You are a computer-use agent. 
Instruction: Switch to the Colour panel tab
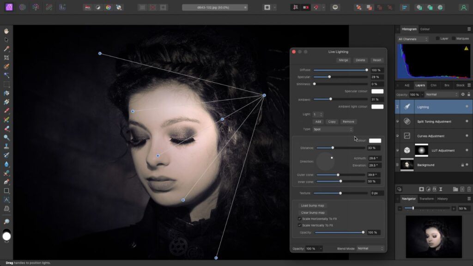pos(424,29)
